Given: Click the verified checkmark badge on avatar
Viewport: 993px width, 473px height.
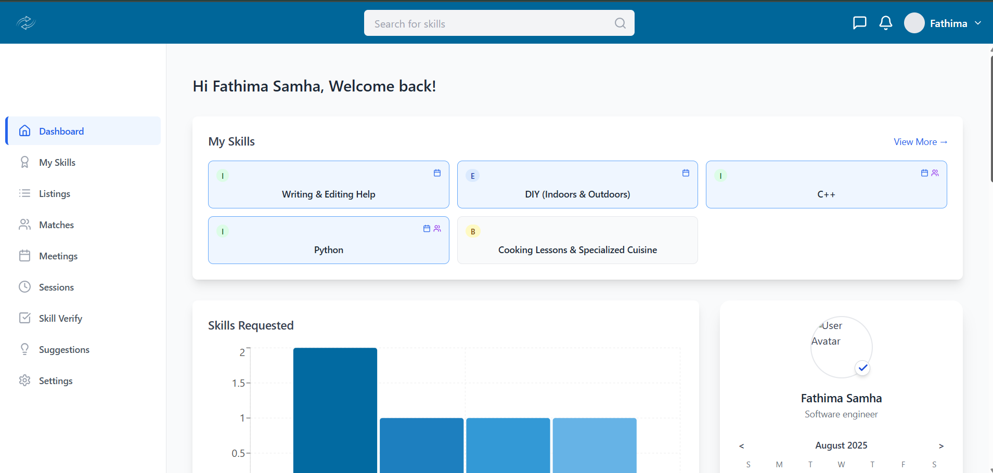Looking at the screenshot, I should click(x=862, y=368).
